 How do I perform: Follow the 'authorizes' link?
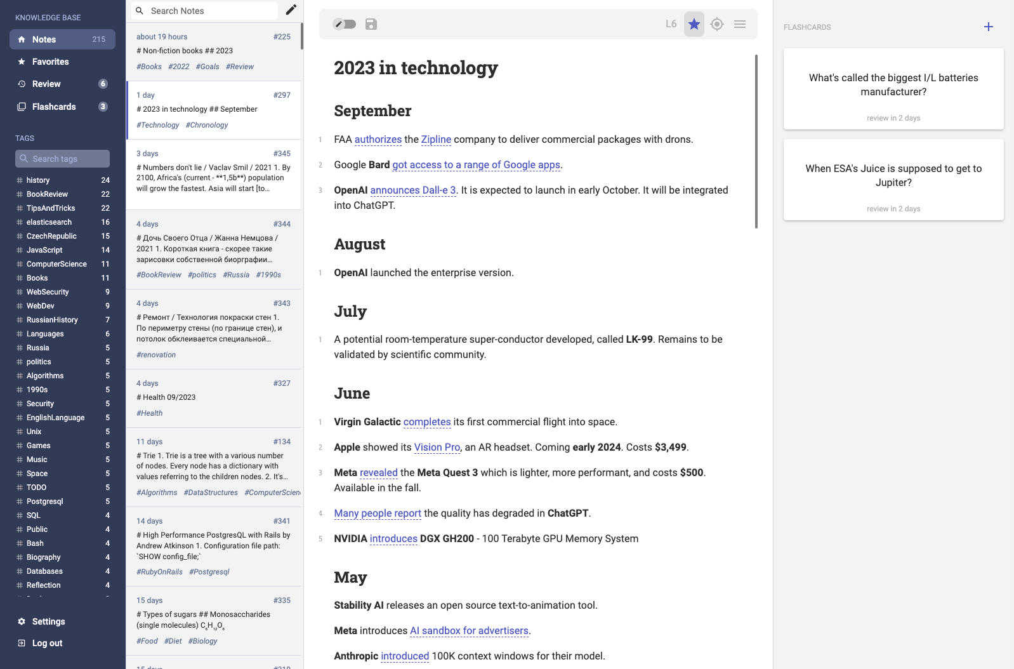click(378, 140)
